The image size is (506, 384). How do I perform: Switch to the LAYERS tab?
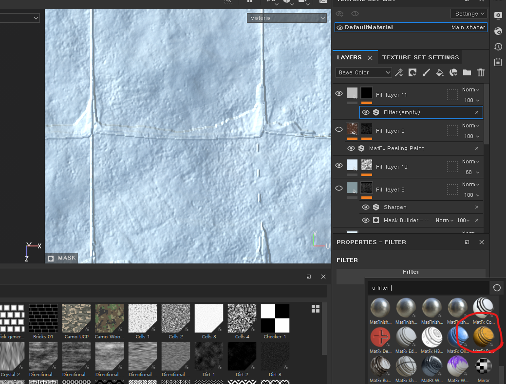pos(349,57)
